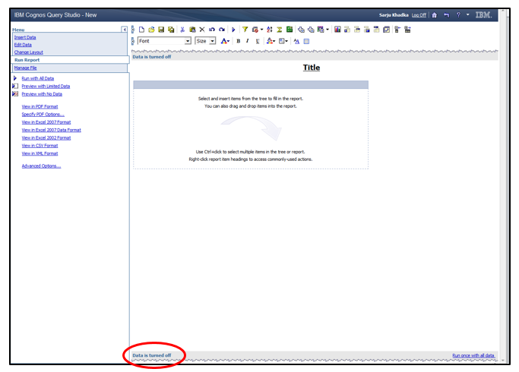Click the Collapse Group toolbar icon
This screenshot has width=519, height=372.
click(x=397, y=30)
